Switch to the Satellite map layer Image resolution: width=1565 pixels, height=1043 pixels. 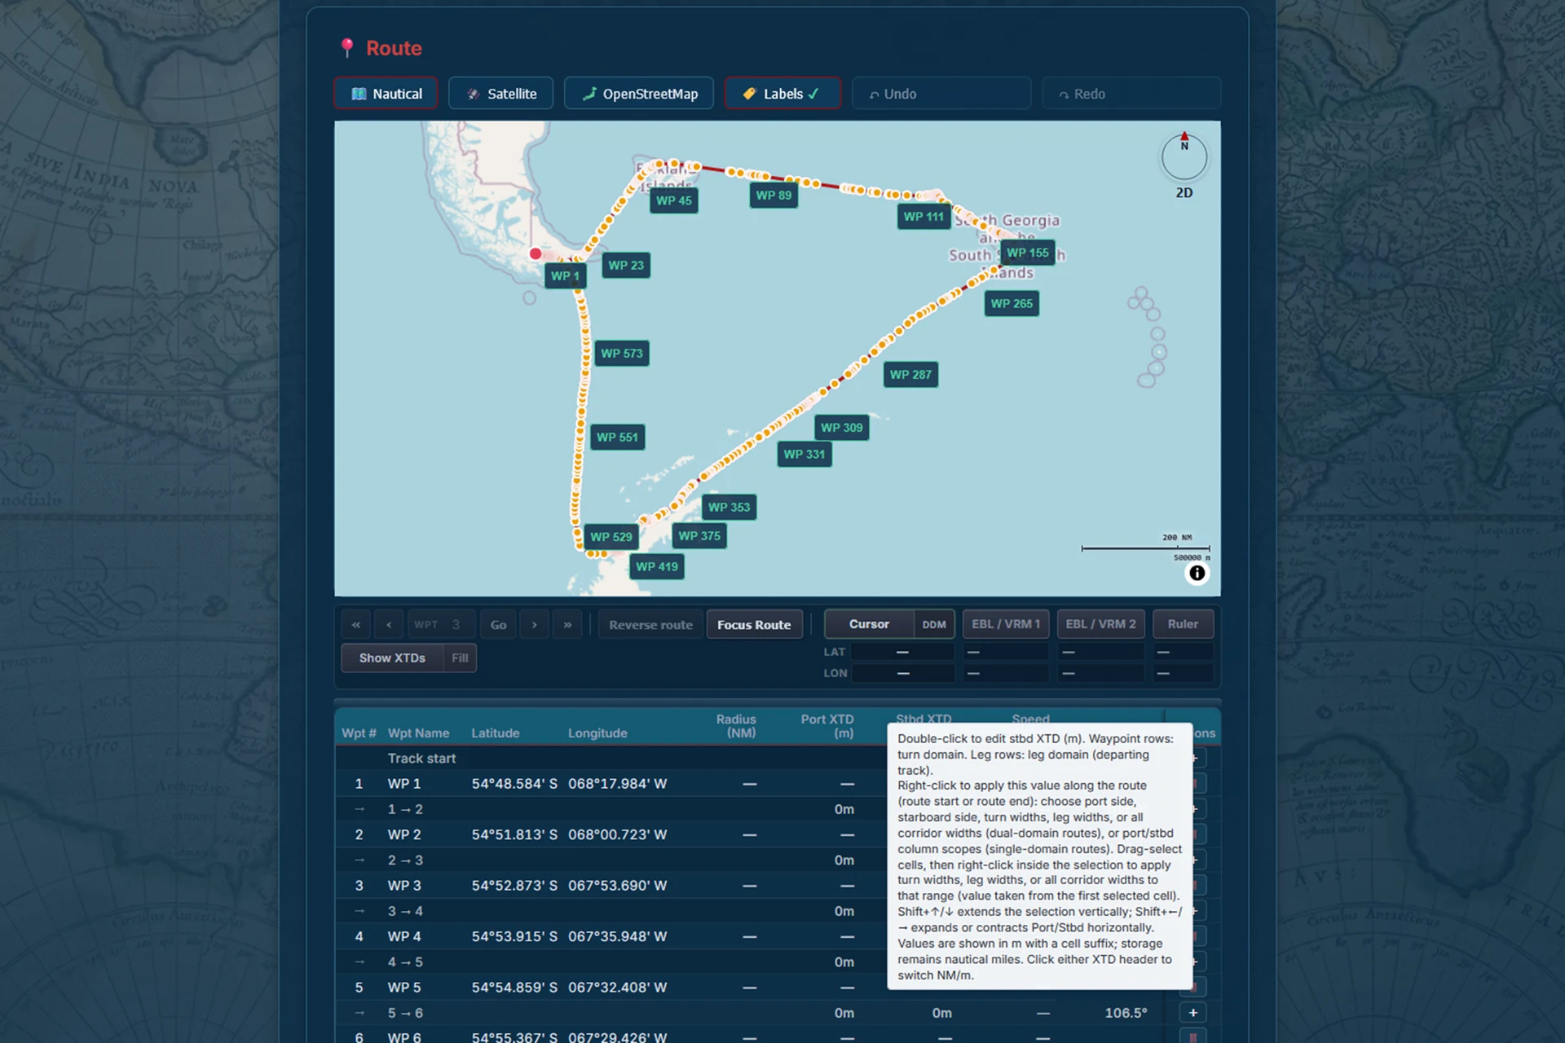(501, 94)
